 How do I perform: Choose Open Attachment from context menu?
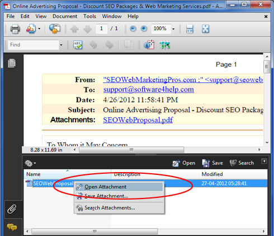[x=119, y=187]
